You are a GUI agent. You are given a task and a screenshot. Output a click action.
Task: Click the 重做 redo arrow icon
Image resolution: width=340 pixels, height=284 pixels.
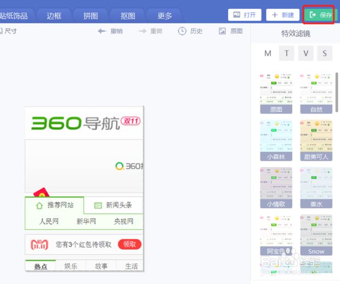pos(143,31)
